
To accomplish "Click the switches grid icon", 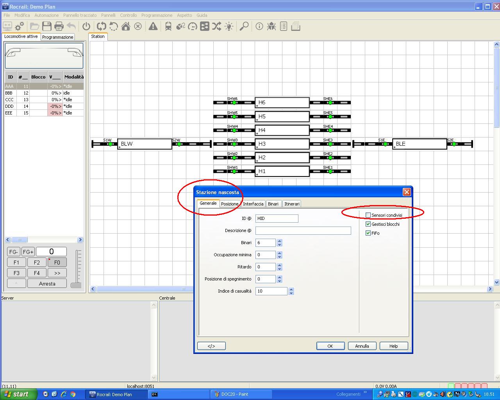I will (x=205, y=27).
